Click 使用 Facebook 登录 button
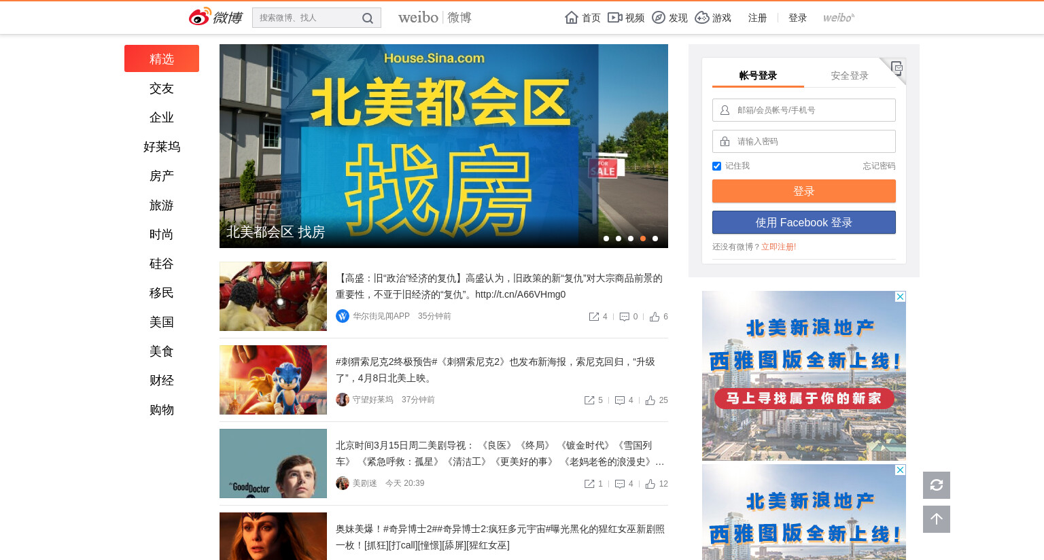This screenshot has width=1044, height=560. 804,222
